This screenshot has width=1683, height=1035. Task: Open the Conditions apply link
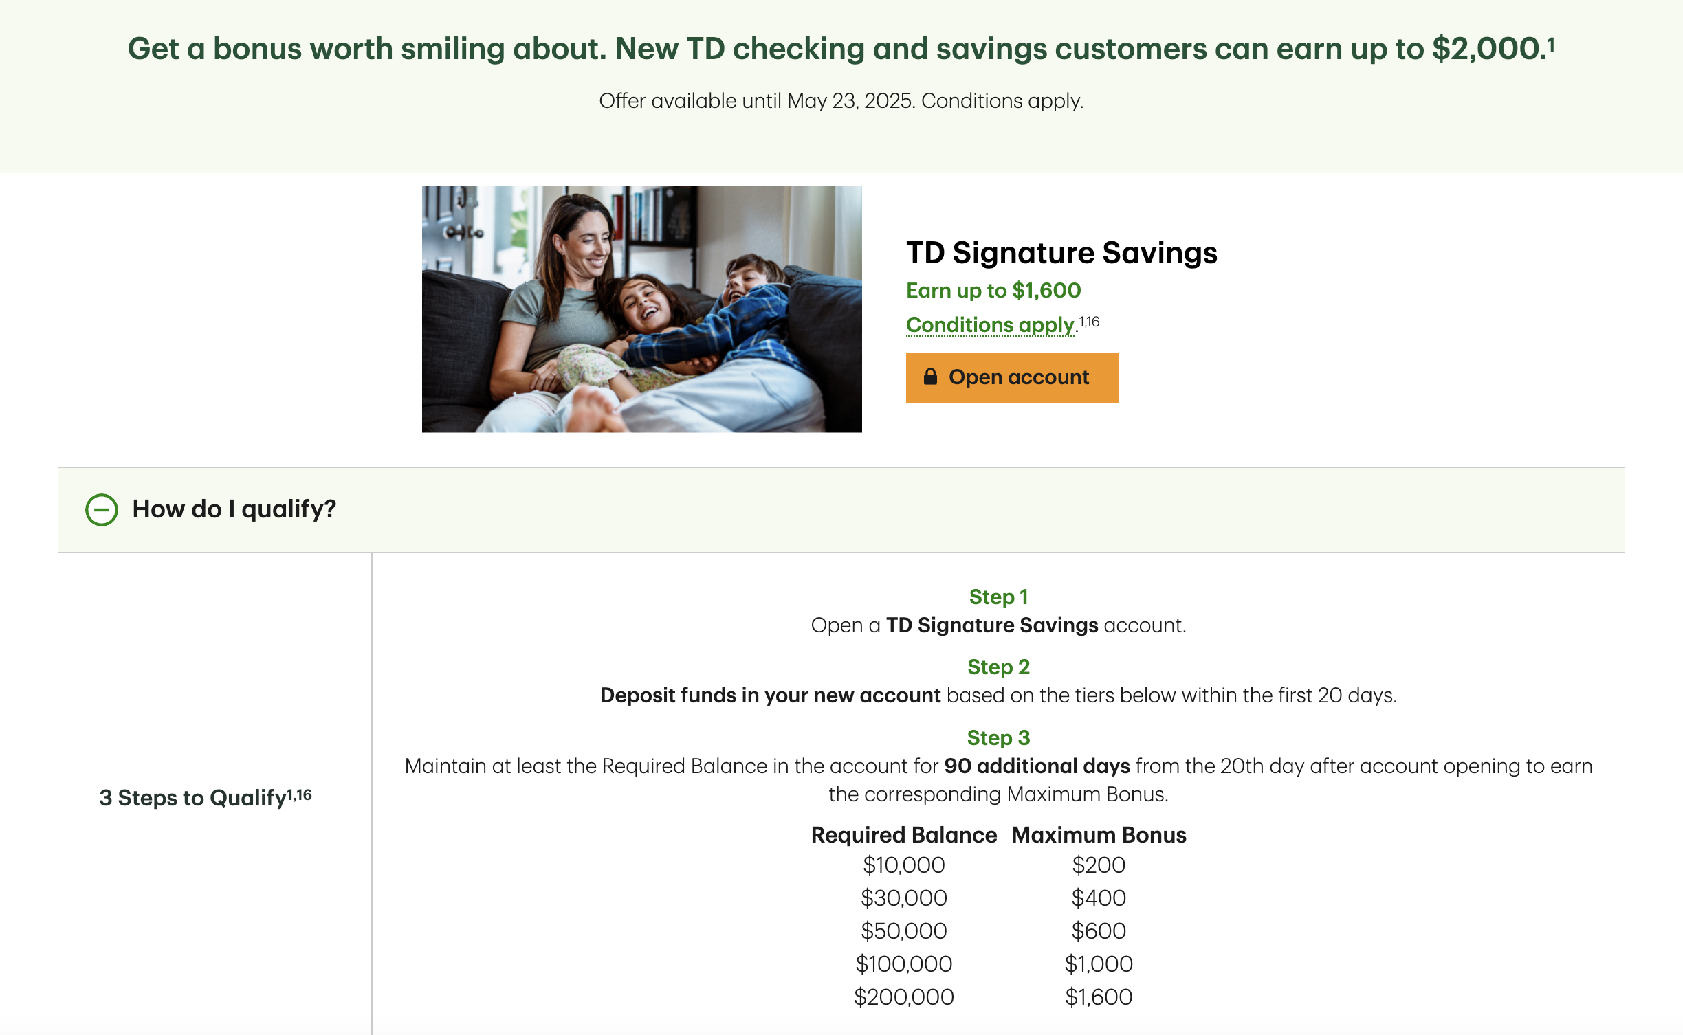[x=990, y=324]
